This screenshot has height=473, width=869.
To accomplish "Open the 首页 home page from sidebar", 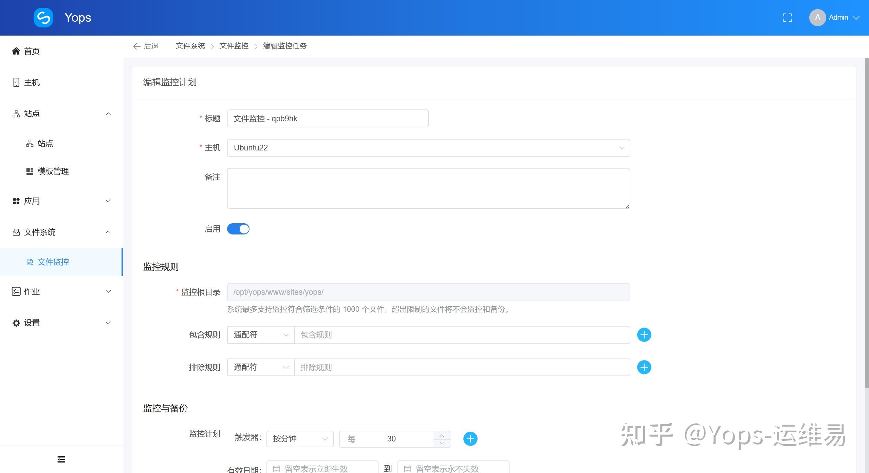I will click(x=31, y=51).
